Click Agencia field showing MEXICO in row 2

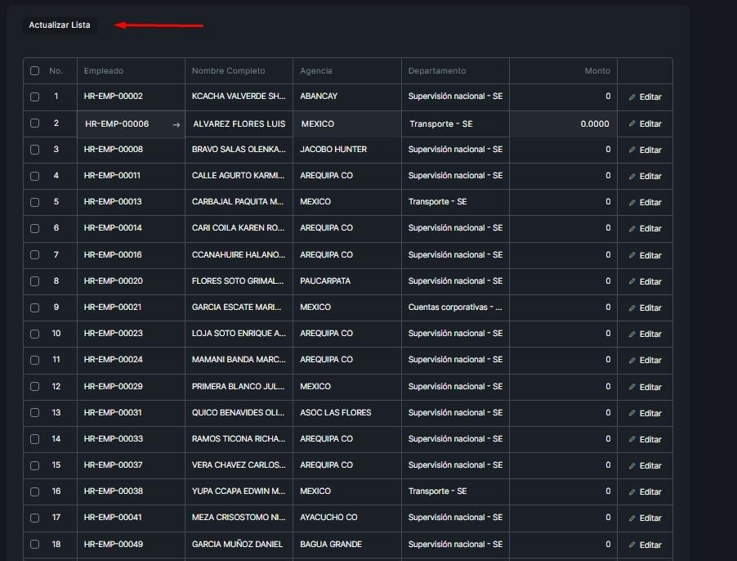point(346,124)
